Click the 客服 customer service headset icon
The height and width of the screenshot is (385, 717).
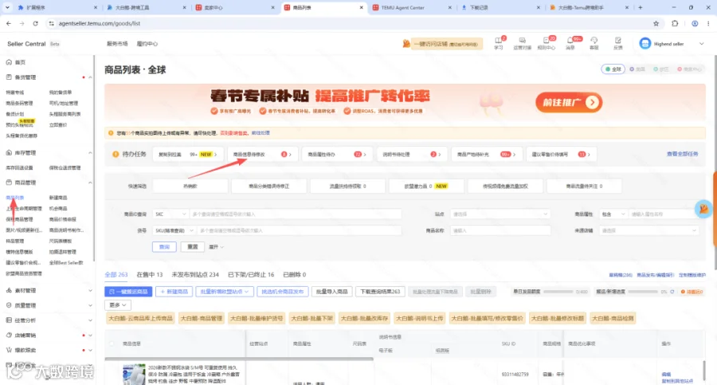pyautogui.click(x=594, y=41)
